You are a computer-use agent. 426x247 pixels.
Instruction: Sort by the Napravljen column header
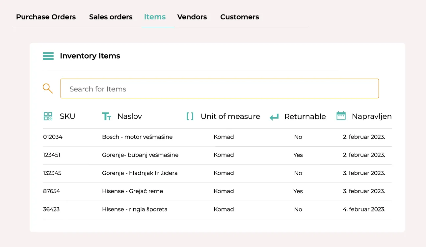(372, 116)
